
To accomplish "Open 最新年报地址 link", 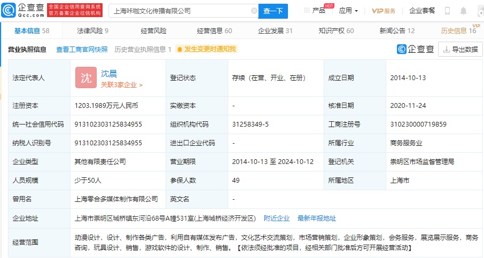I will 317,218.
